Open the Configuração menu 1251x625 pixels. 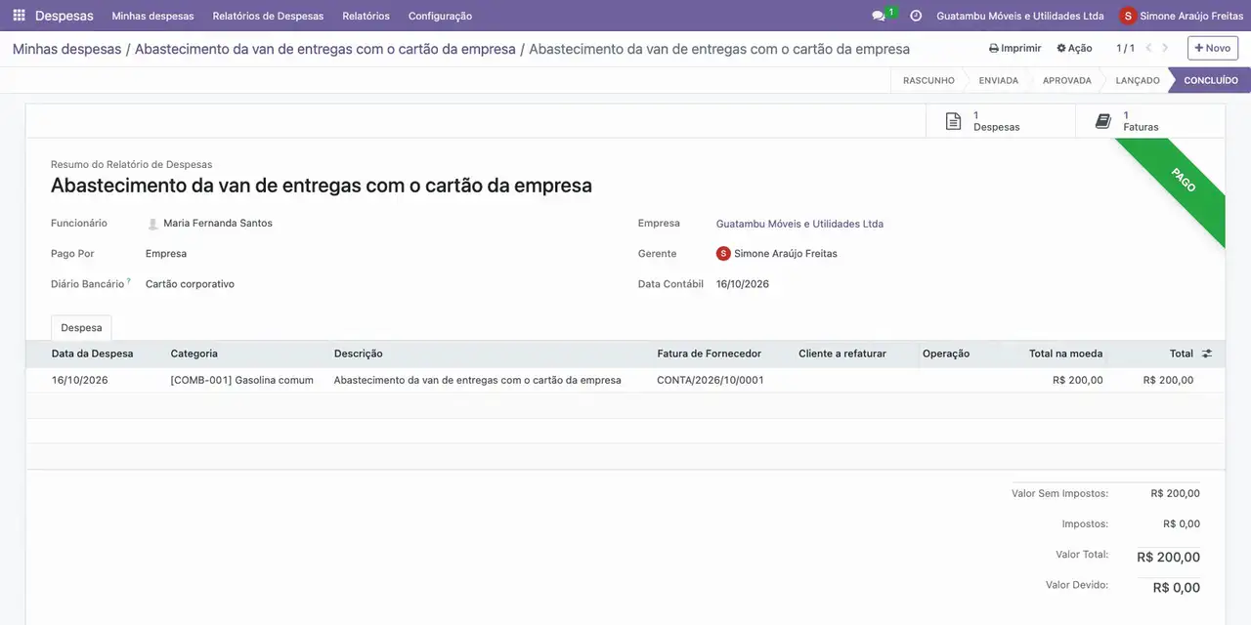pyautogui.click(x=440, y=16)
